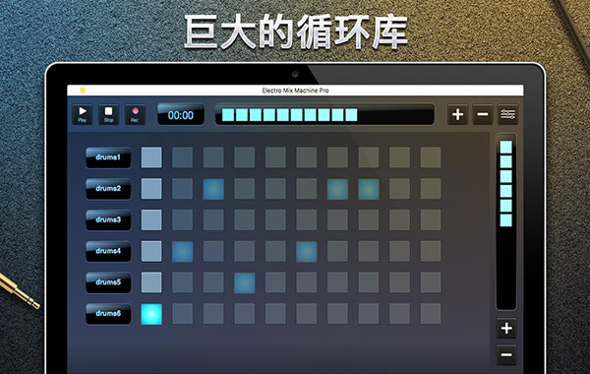Disable the lit sixth pad in drums4 row
590x374 pixels.
tap(307, 251)
